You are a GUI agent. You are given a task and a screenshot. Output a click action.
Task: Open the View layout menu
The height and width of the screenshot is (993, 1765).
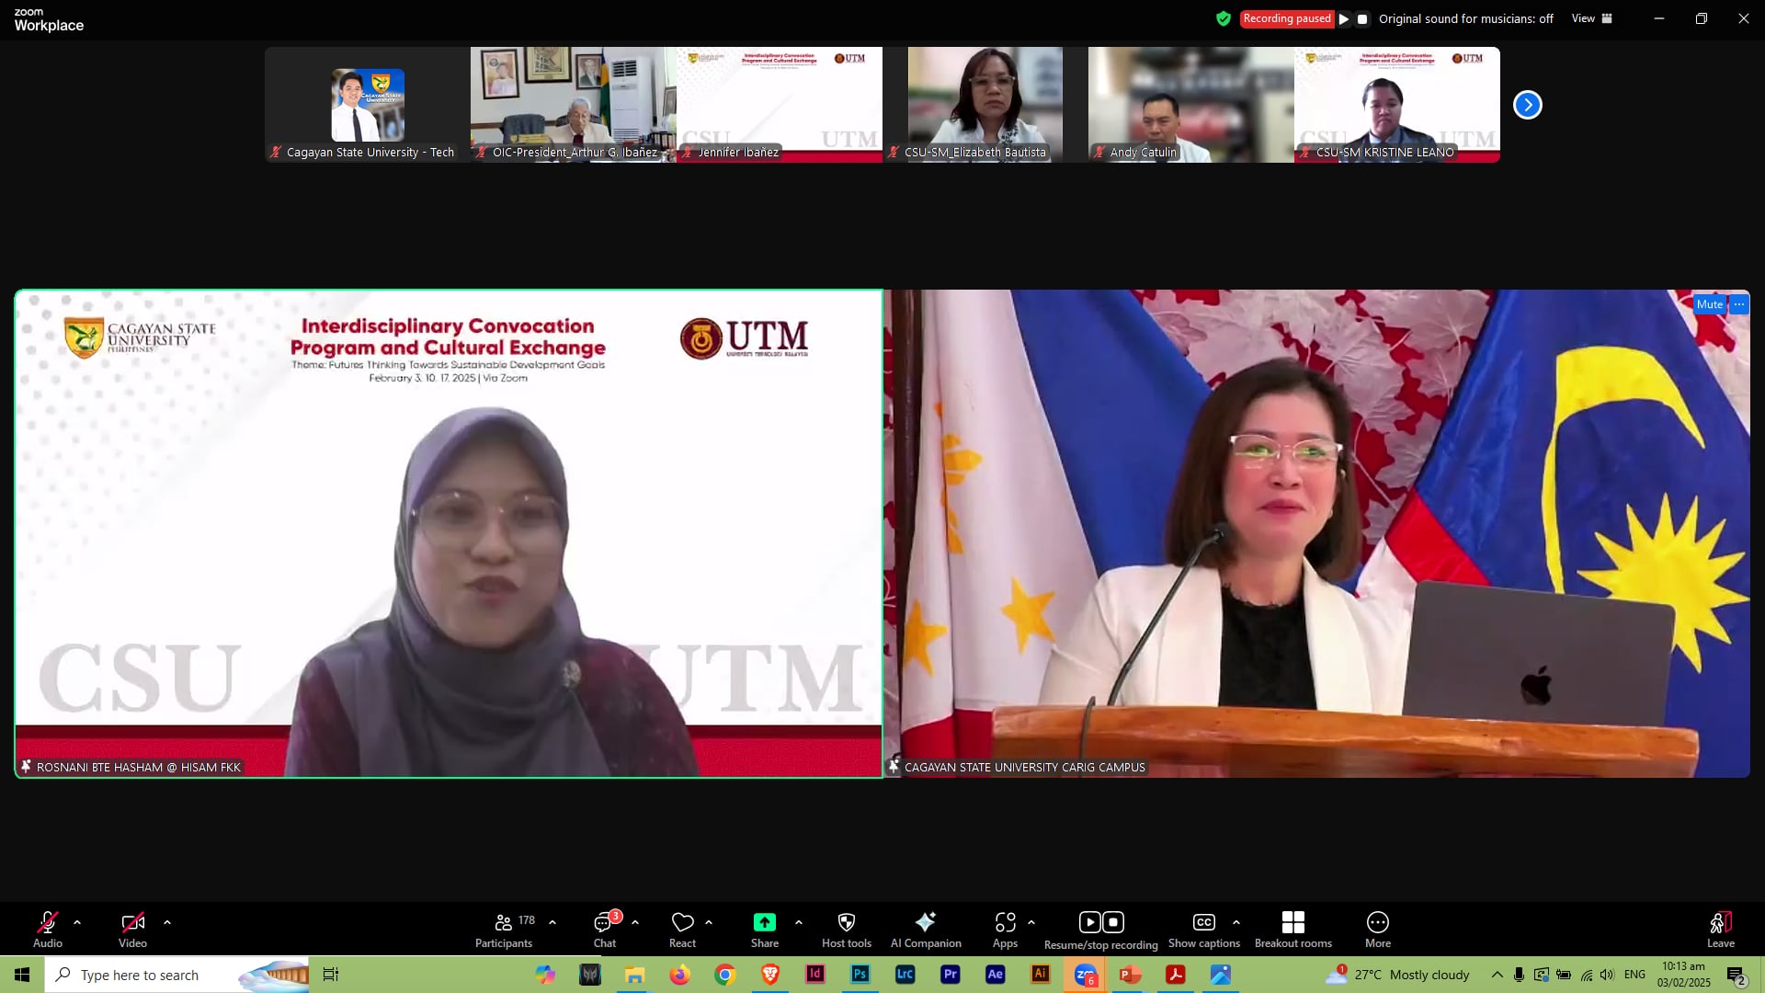click(1592, 18)
